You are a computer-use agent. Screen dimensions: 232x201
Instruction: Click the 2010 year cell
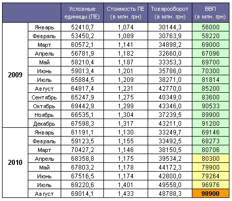pyautogui.click(x=15, y=162)
